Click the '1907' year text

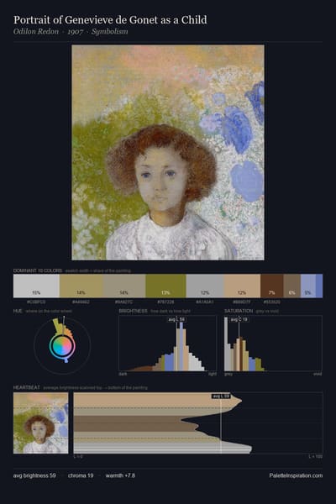click(x=76, y=32)
